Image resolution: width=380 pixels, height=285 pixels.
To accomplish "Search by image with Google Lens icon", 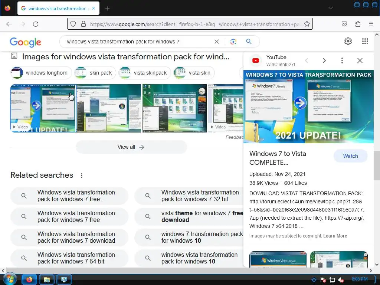I will point(233,42).
